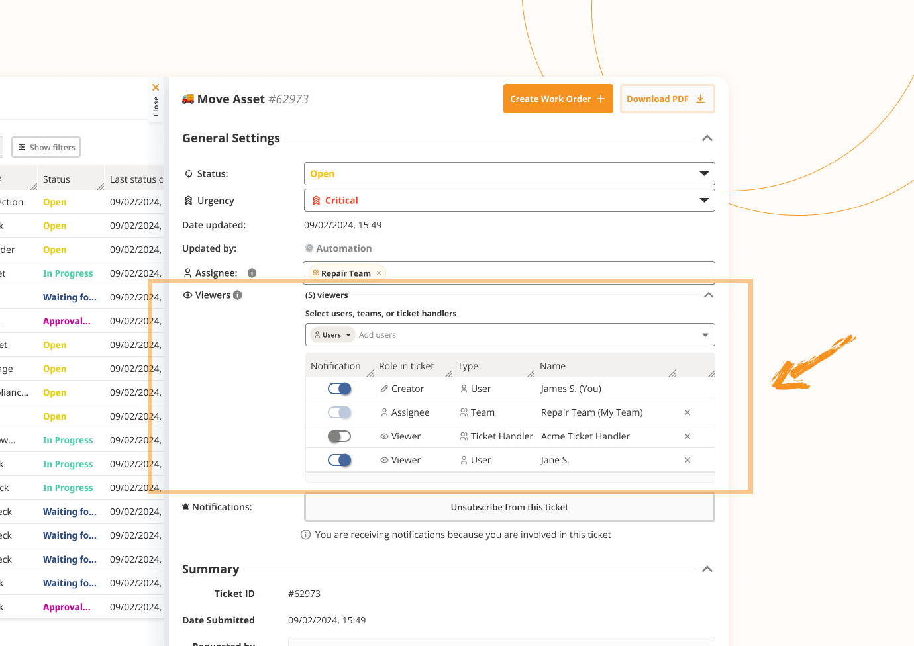Collapse the Summary section
This screenshot has width=914, height=646.
[707, 569]
